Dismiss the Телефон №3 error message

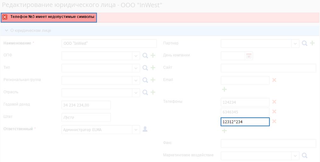(x=5, y=17)
